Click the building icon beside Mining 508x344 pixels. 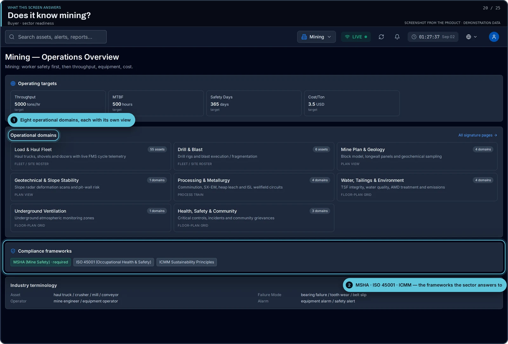point(304,37)
